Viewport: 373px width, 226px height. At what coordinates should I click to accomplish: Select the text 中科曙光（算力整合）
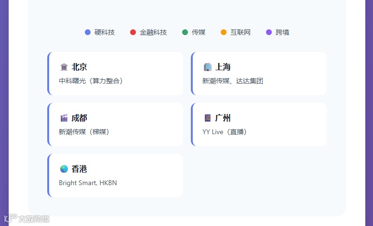[91, 81]
